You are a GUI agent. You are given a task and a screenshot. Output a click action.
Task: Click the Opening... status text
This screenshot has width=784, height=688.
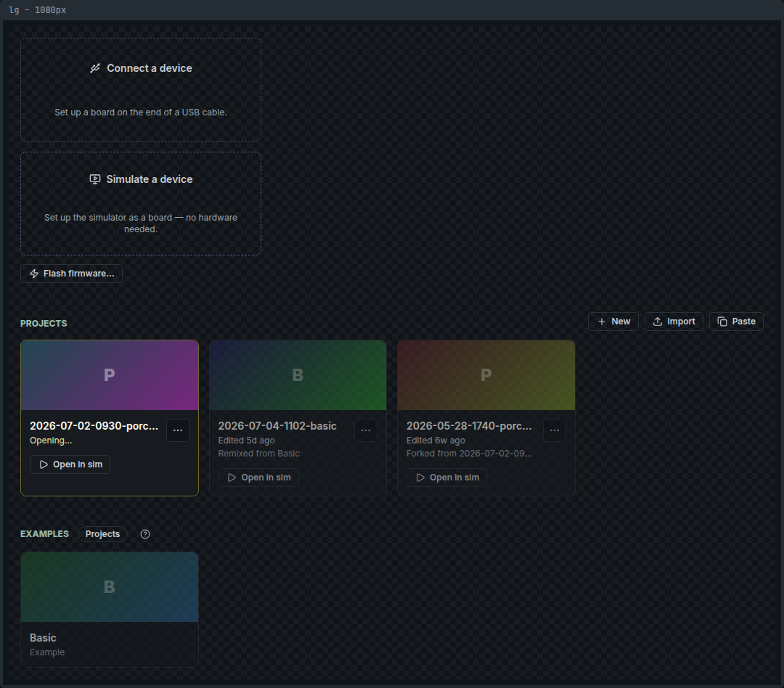coord(51,441)
